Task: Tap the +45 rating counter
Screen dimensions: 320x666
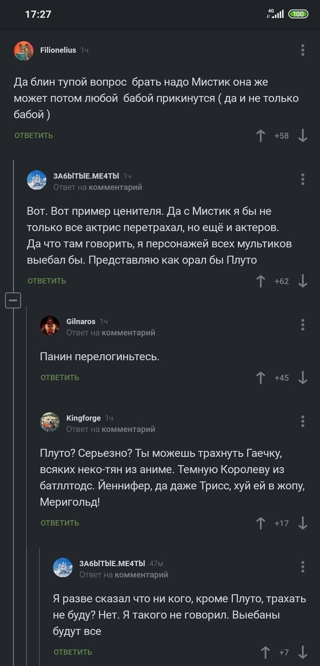Action: (x=282, y=378)
